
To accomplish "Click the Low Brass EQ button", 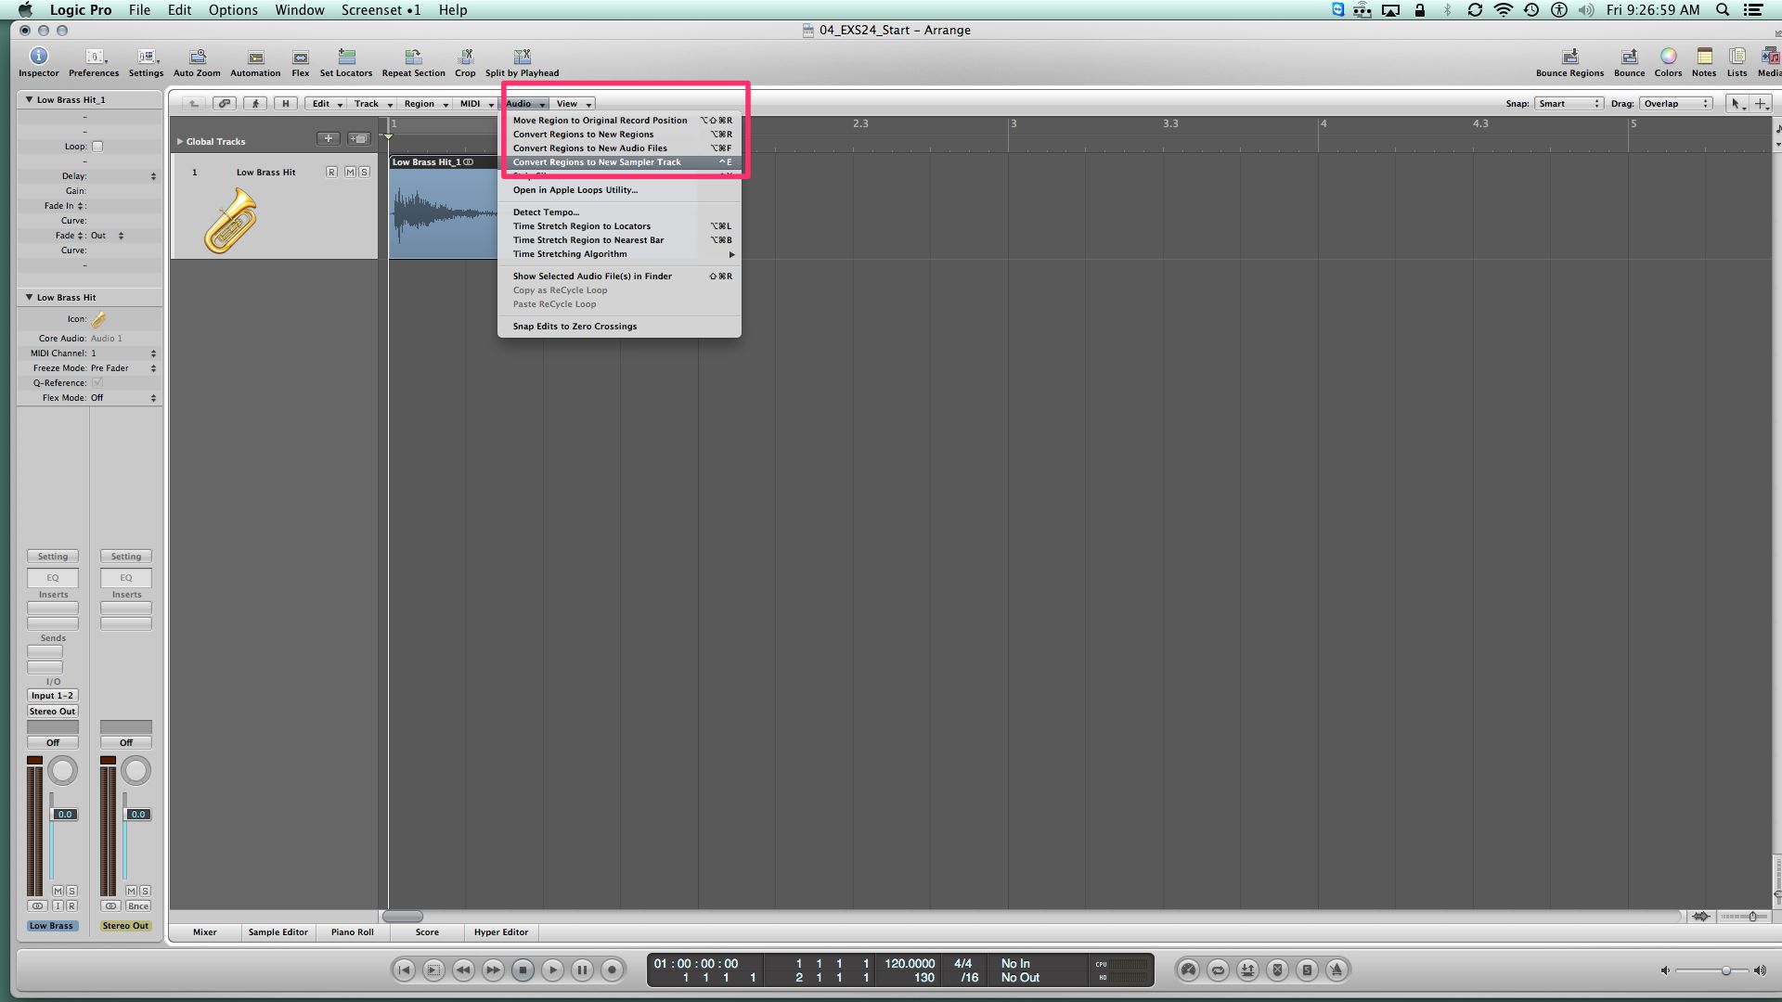I will point(53,578).
